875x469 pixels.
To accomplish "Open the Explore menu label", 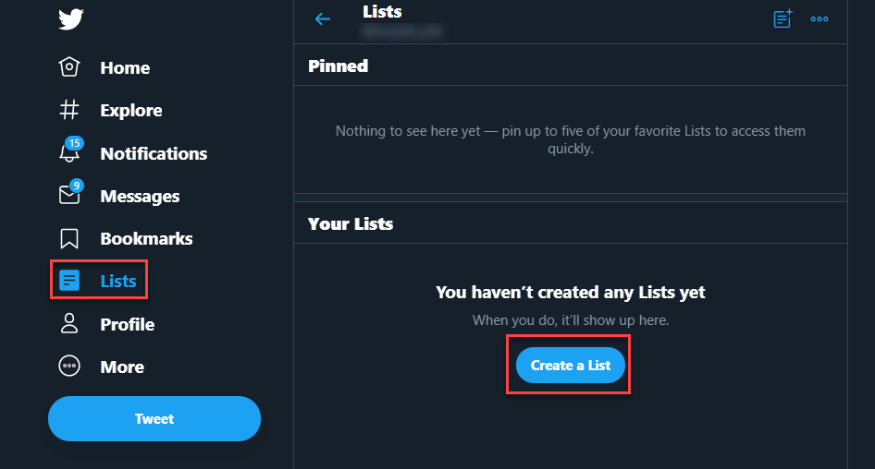I will (x=131, y=110).
